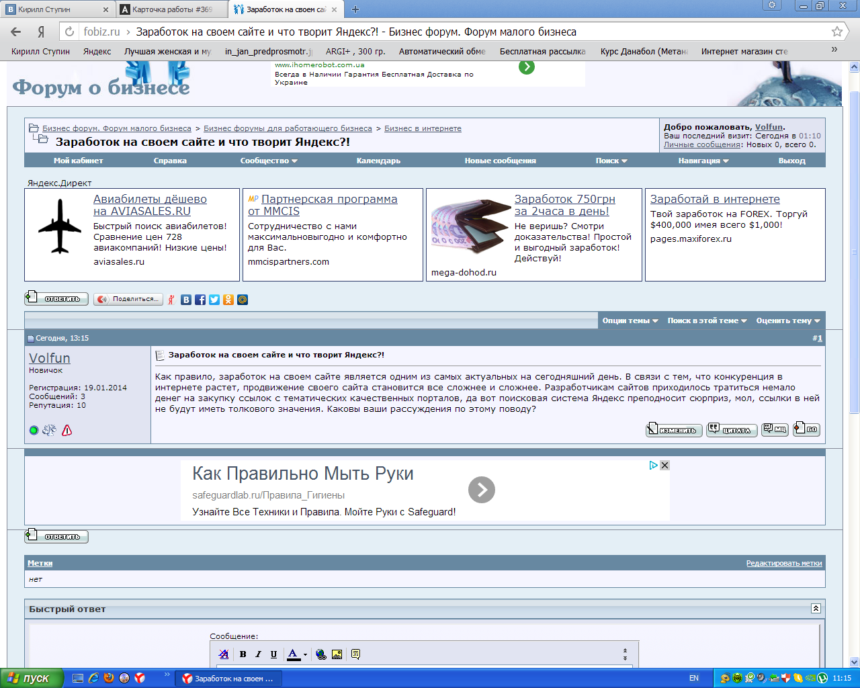Open browser settings gear in title bar
This screenshot has width=860, height=688.
tap(772, 5)
